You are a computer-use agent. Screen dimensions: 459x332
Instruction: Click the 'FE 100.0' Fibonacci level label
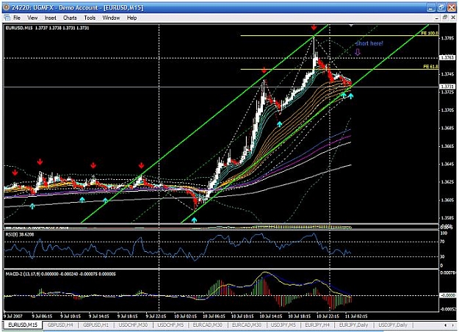(x=430, y=33)
